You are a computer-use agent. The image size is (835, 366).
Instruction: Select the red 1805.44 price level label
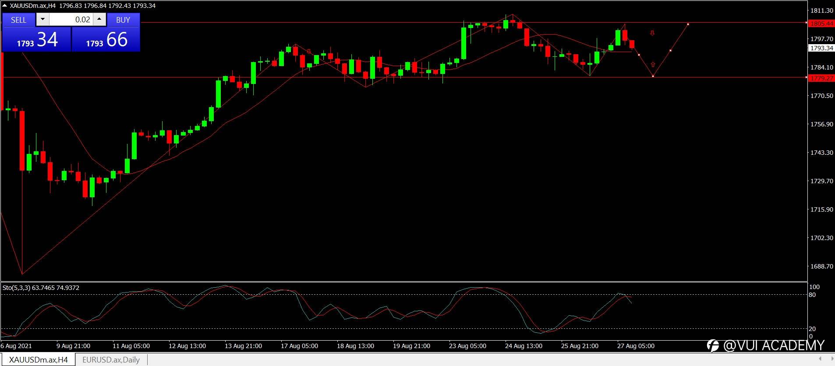click(x=821, y=24)
